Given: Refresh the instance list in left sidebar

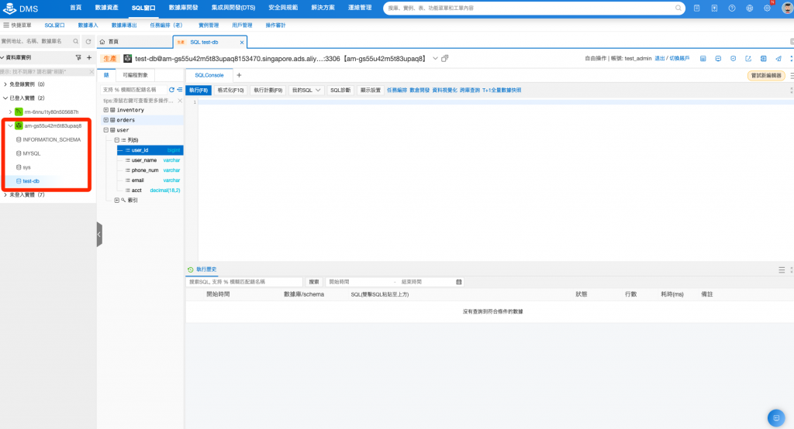Looking at the screenshot, I should 88,42.
